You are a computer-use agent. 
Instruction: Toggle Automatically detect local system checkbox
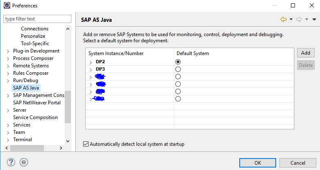(86, 144)
